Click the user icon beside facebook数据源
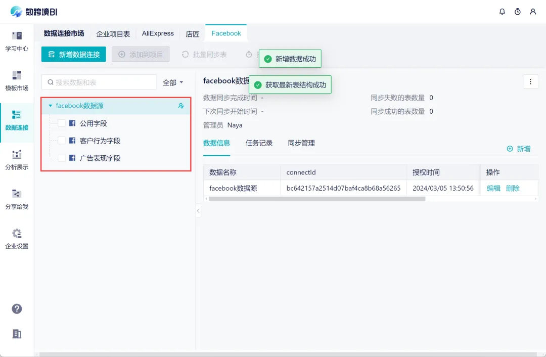 (181, 106)
